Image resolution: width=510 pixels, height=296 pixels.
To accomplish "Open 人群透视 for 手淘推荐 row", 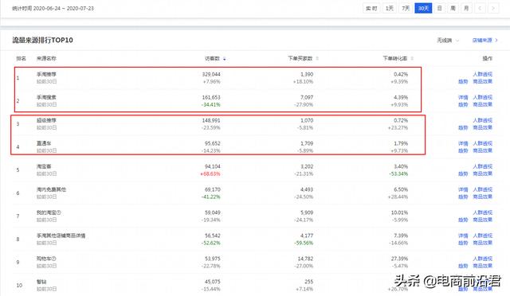I will [x=482, y=75].
